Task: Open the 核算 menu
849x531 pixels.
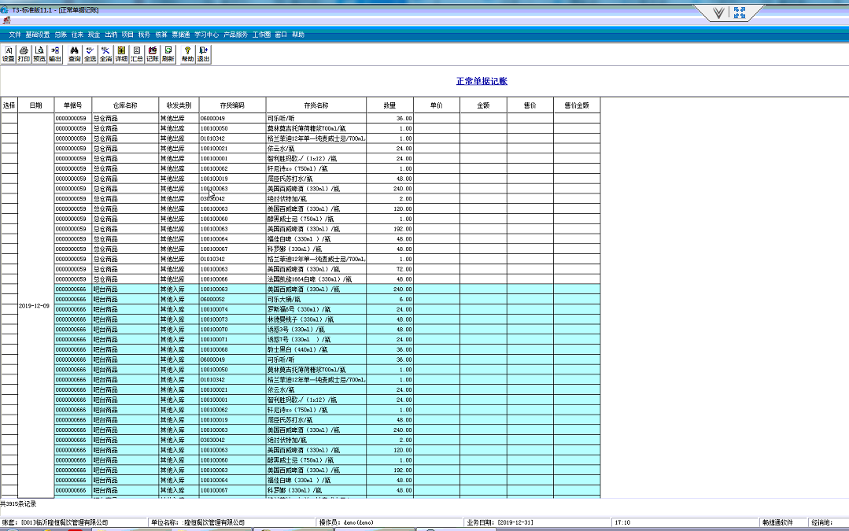Action: [x=161, y=35]
